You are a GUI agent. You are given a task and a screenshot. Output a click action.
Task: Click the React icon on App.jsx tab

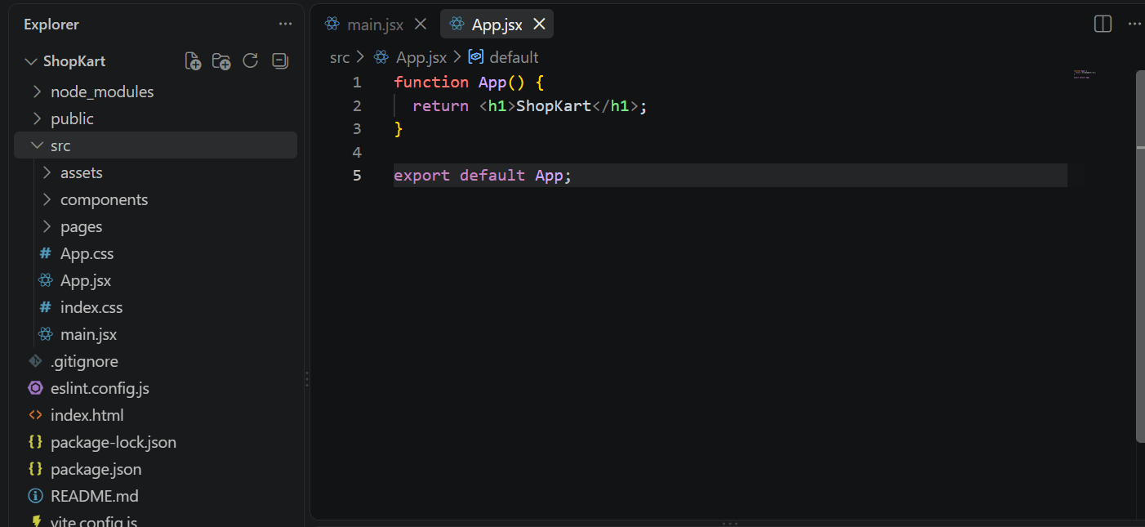pyautogui.click(x=457, y=24)
